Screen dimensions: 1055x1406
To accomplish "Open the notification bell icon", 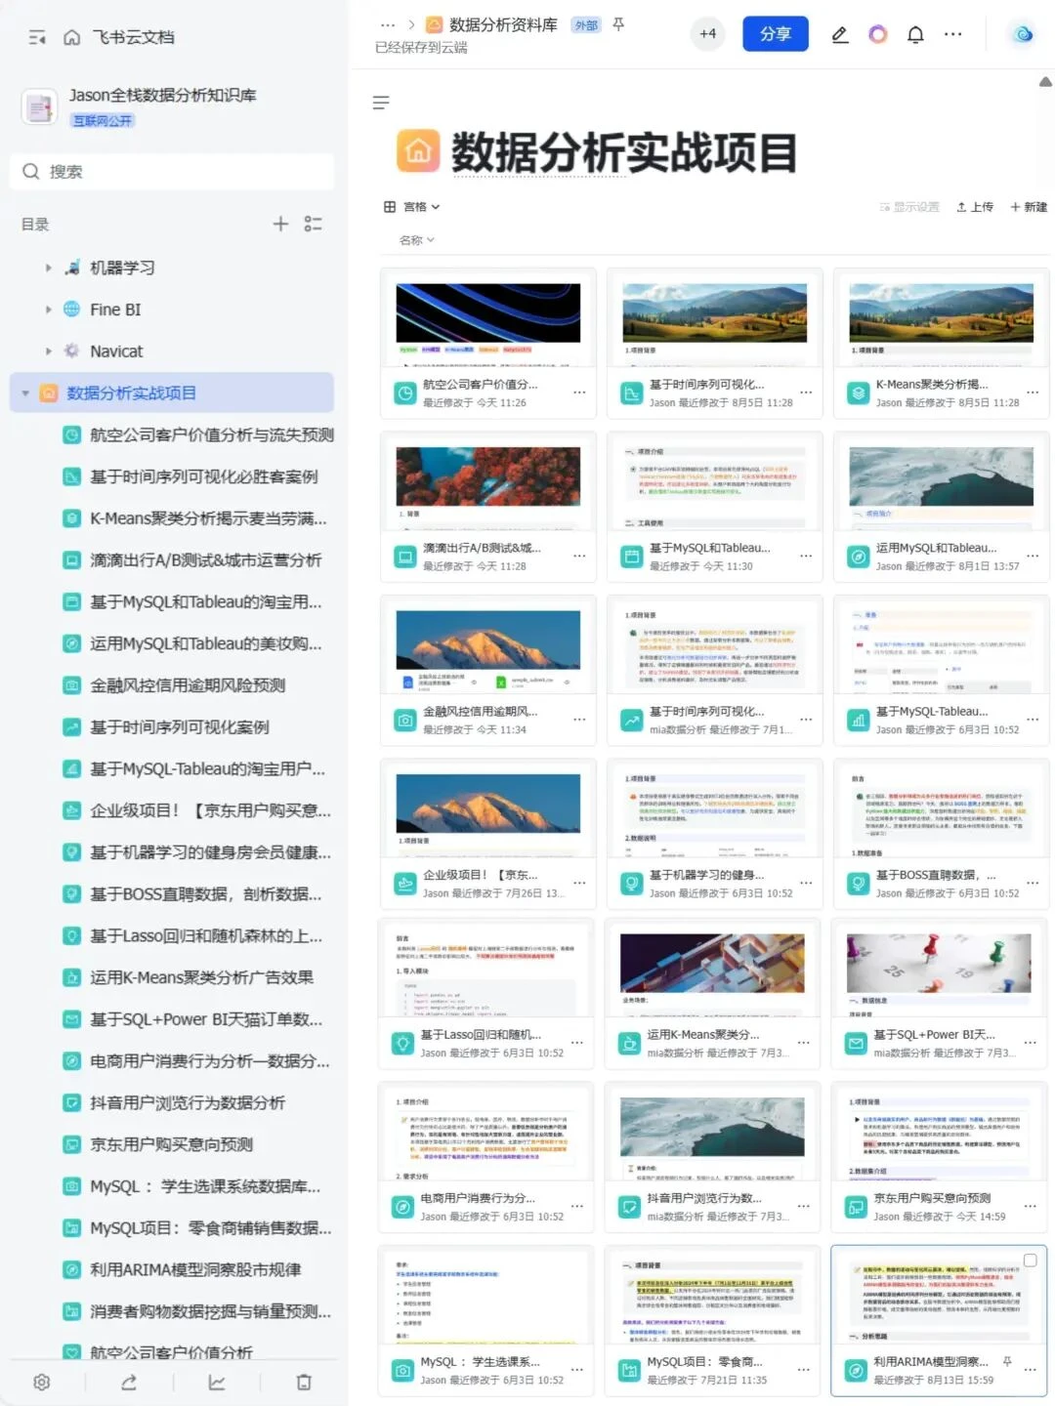I will tap(914, 33).
